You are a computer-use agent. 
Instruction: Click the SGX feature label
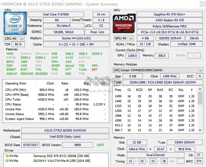[68, 74]
